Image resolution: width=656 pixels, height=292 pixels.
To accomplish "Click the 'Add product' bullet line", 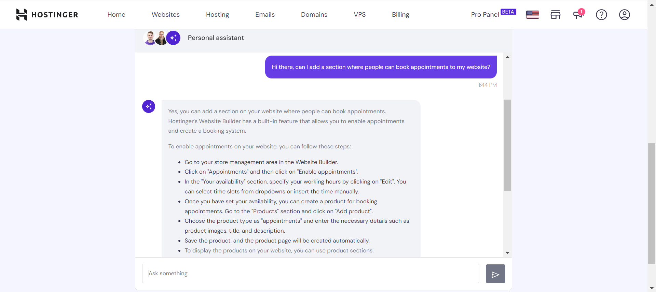I will click(281, 206).
